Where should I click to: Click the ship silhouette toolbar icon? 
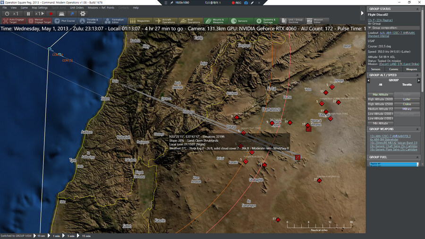tap(61, 14)
